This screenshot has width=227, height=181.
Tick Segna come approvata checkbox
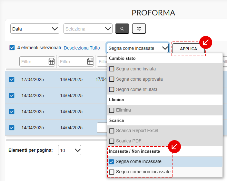112,79
